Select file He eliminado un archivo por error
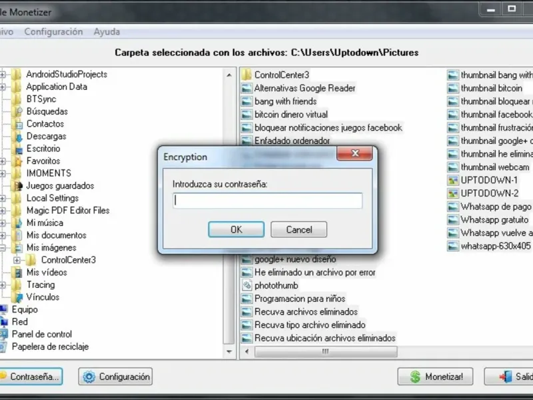The height and width of the screenshot is (400, 533). tap(314, 273)
